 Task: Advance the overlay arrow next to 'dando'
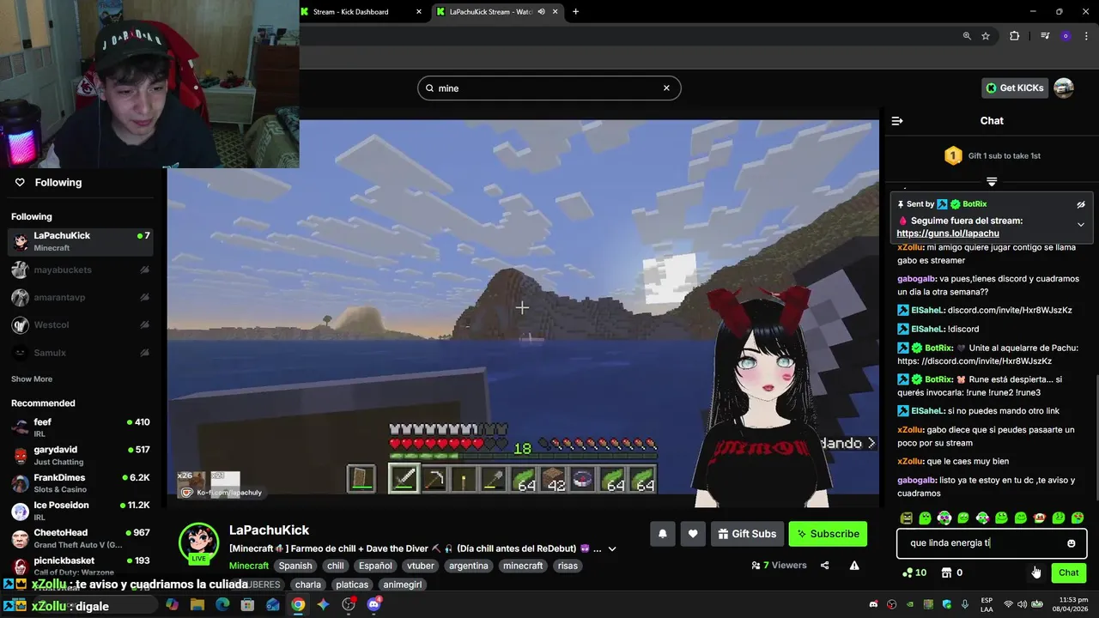[x=871, y=443]
